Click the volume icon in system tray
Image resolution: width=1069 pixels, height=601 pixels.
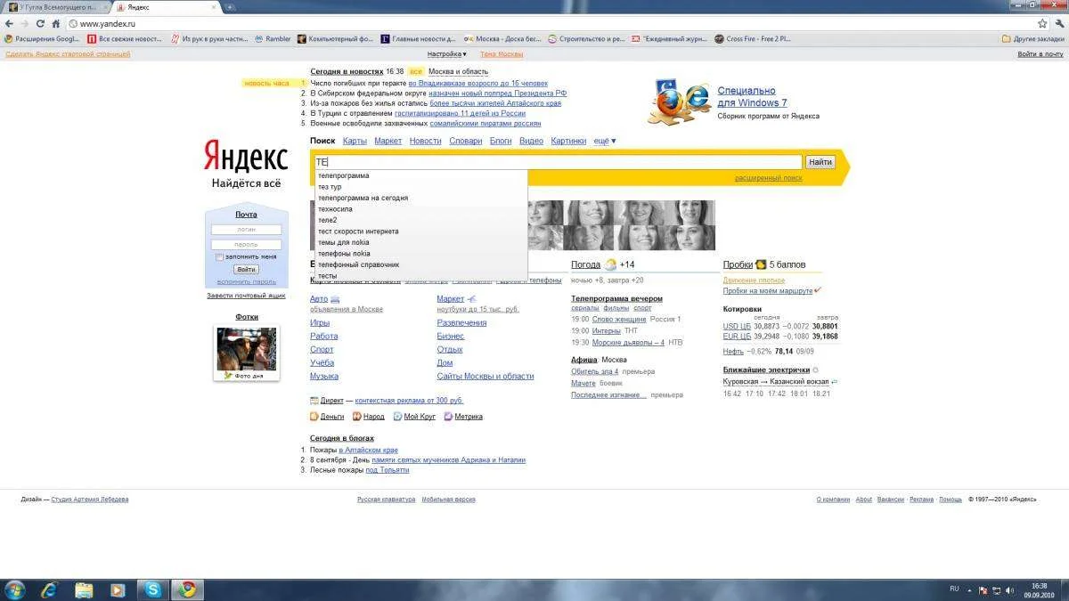click(1009, 589)
